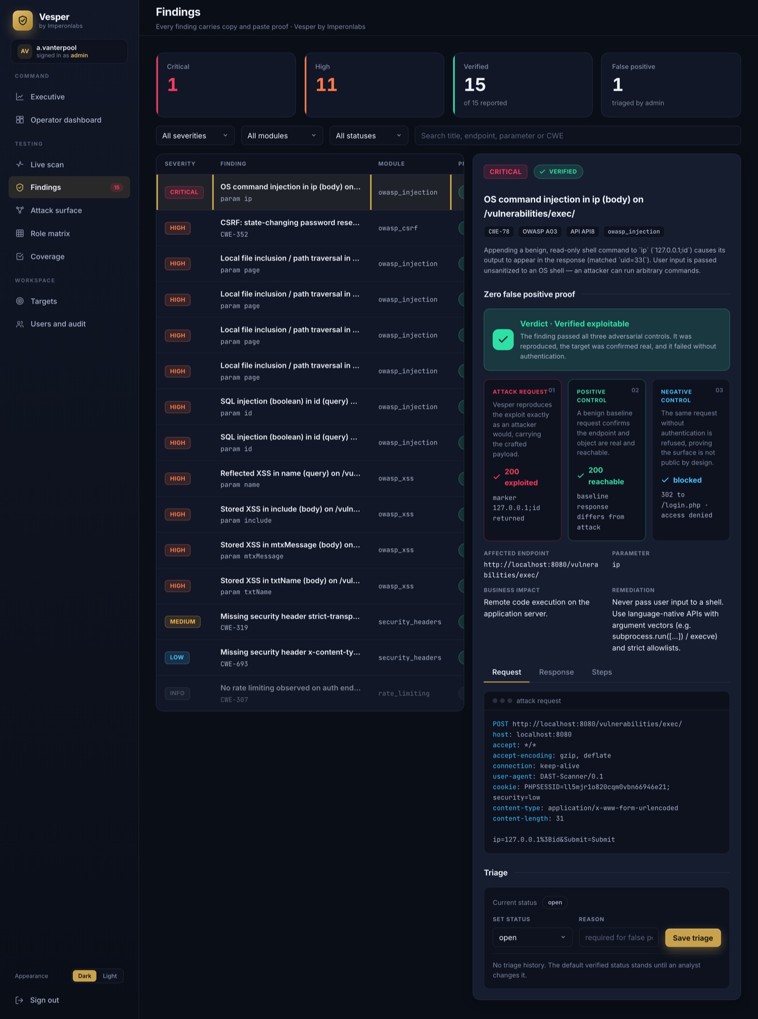Click the CWE-78 tag
This screenshot has width=758, height=1019.
(x=499, y=232)
